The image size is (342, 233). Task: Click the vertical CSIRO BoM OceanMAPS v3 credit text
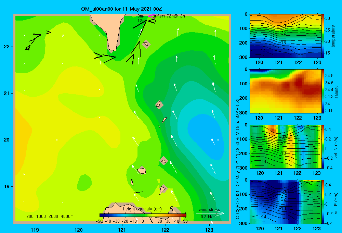(238, 159)
